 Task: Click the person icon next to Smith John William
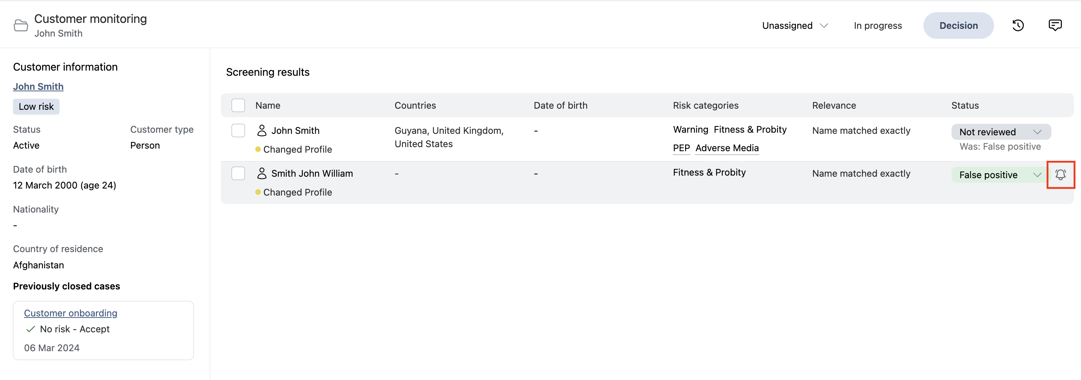pos(262,173)
